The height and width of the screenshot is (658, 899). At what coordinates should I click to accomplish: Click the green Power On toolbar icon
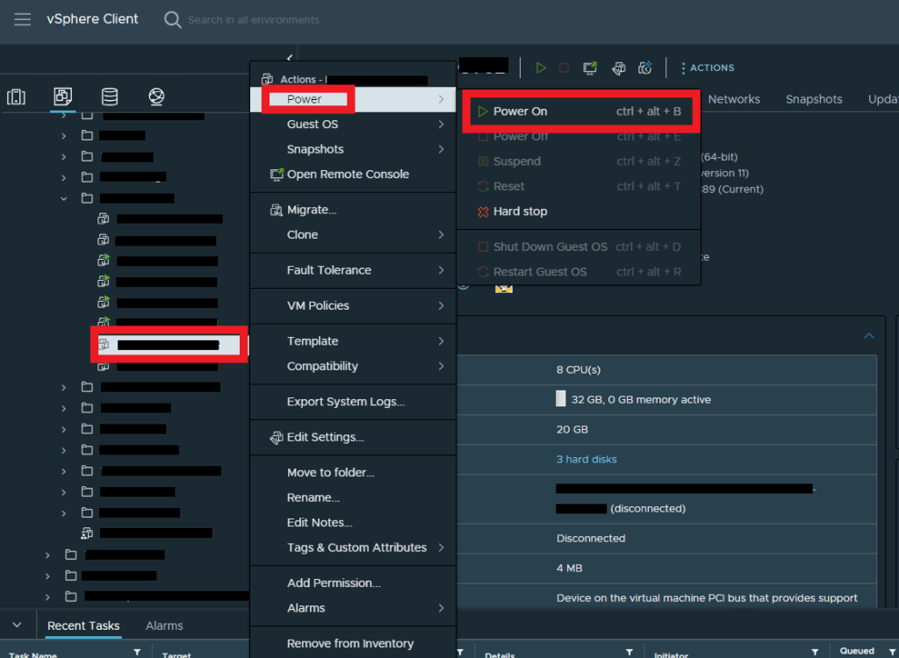541,68
